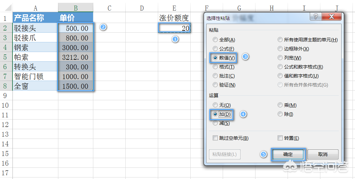Select the 减(S) operation
The width and height of the screenshot is (355, 179).
pos(215,123)
